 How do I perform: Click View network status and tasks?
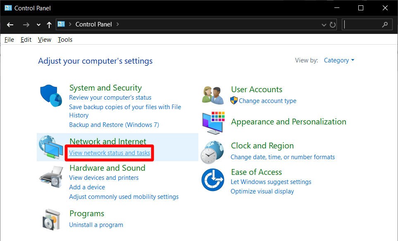pos(110,153)
